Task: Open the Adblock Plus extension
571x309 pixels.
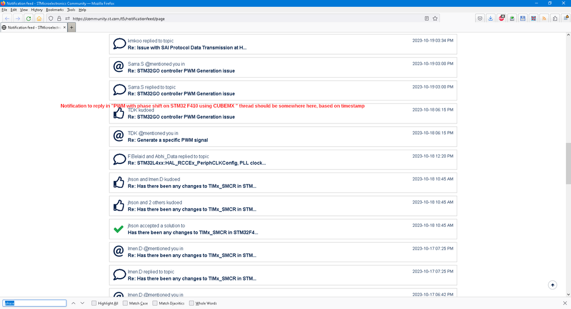Action: click(x=501, y=18)
